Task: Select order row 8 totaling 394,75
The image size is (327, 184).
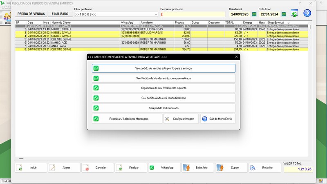Action: click(x=161, y=49)
